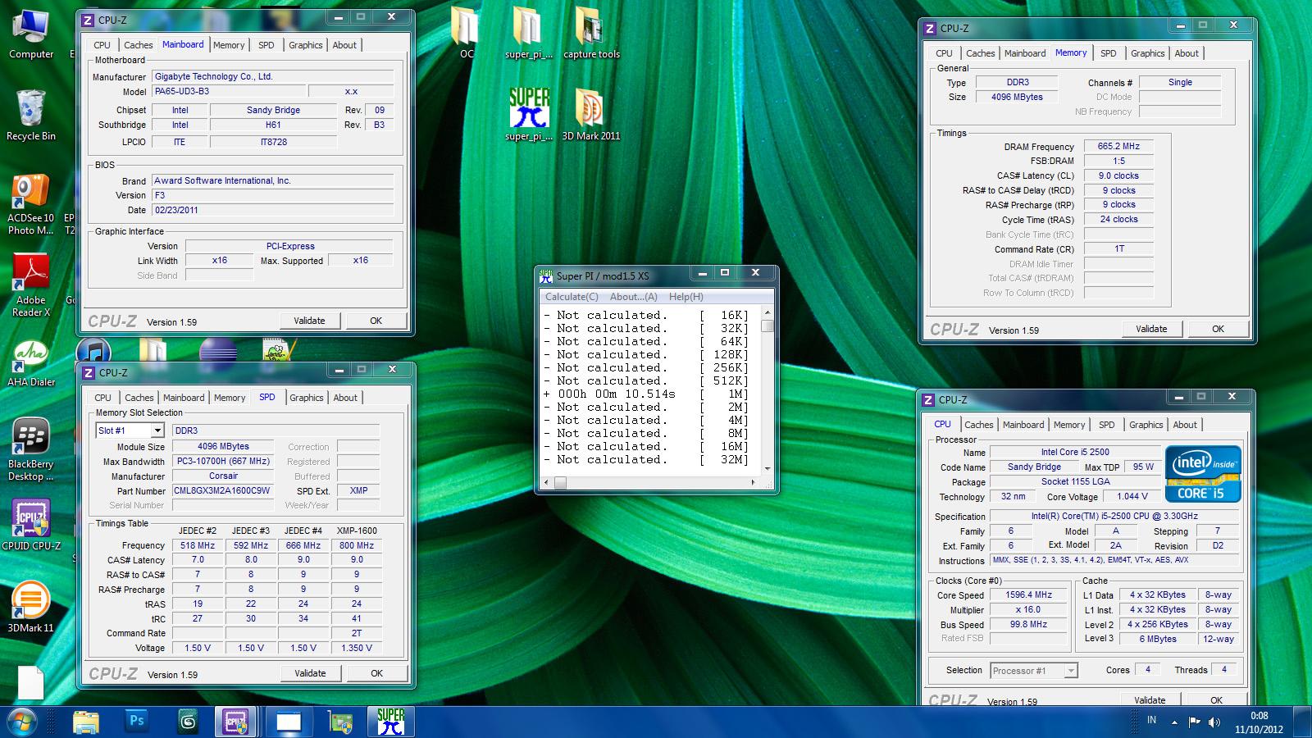Click the Specification field i5-2500 CPU @ 3.30GHz

click(1114, 517)
